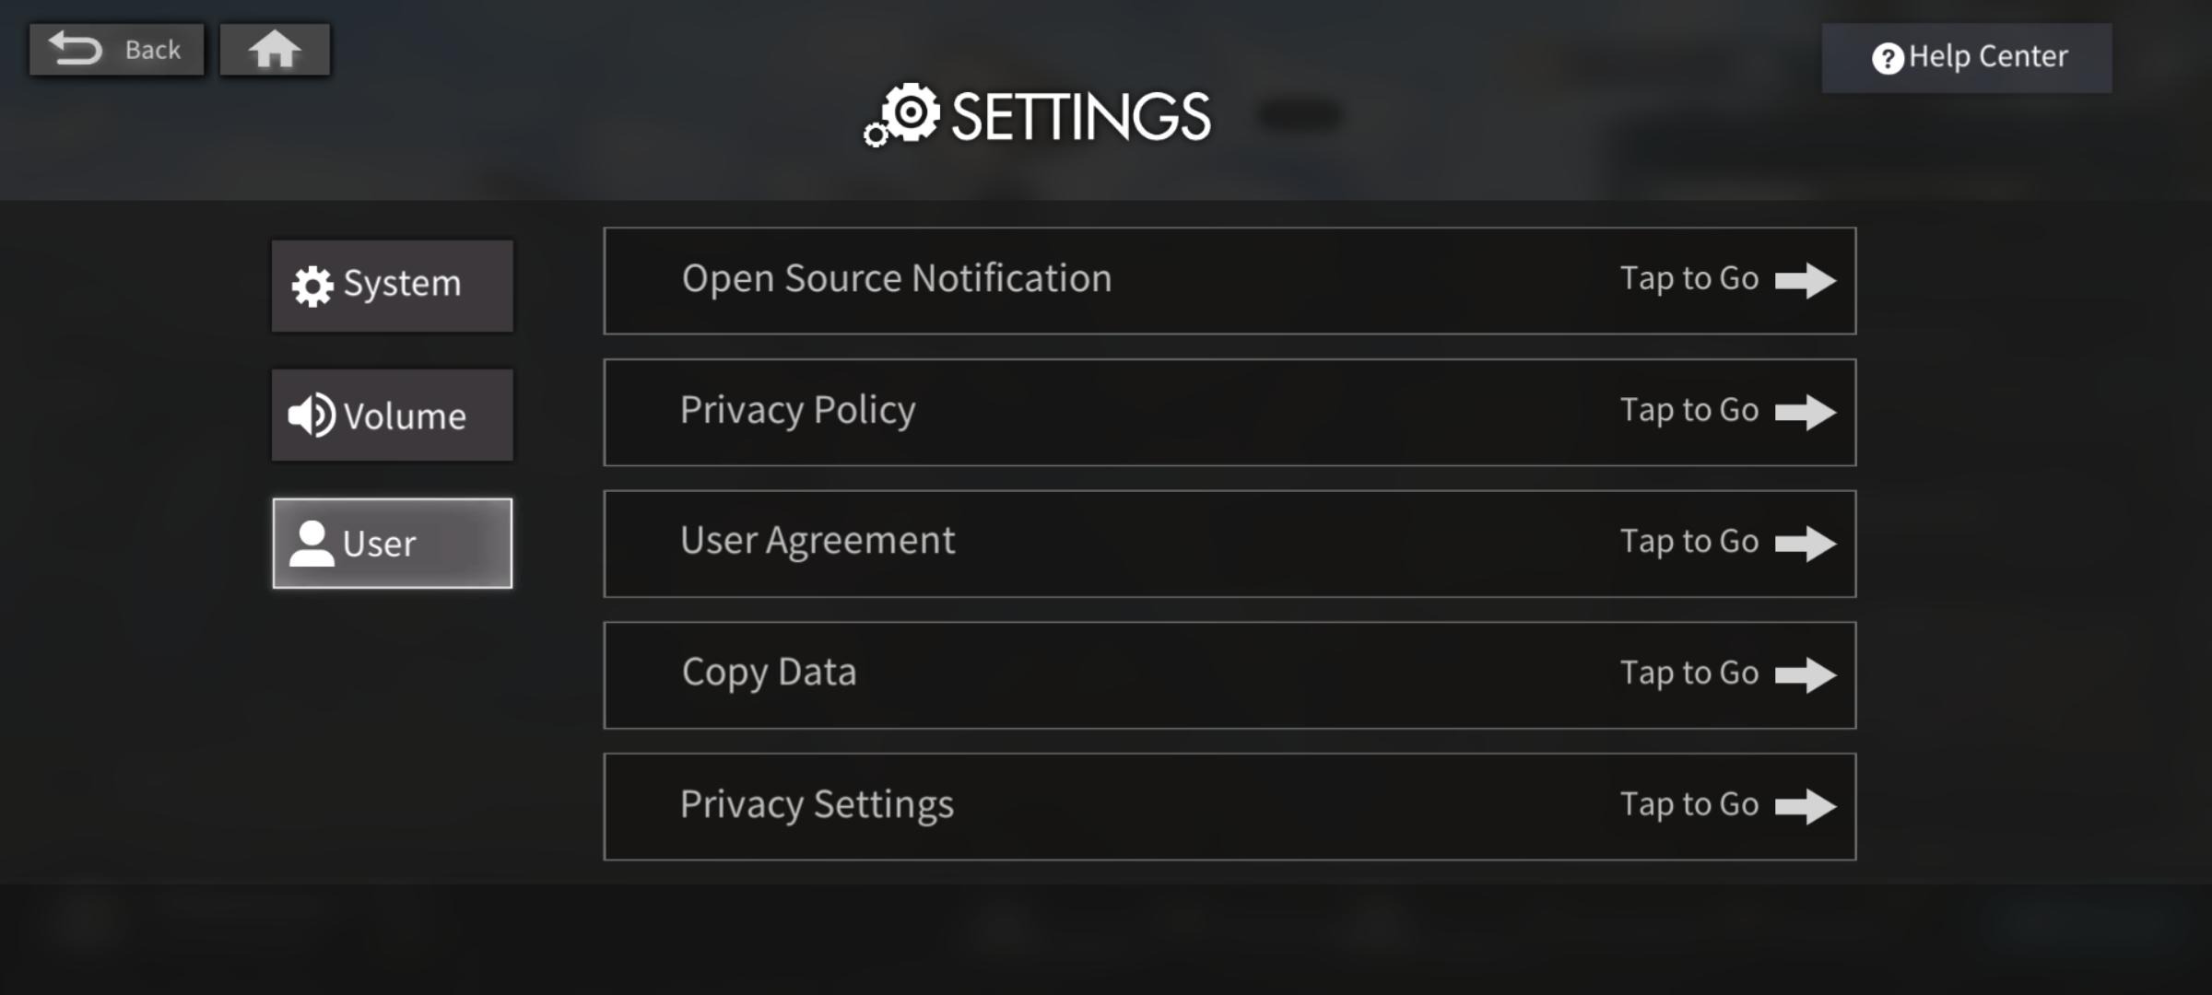Click the Back arrow icon
Image resolution: width=2212 pixels, height=995 pixels.
click(x=76, y=49)
